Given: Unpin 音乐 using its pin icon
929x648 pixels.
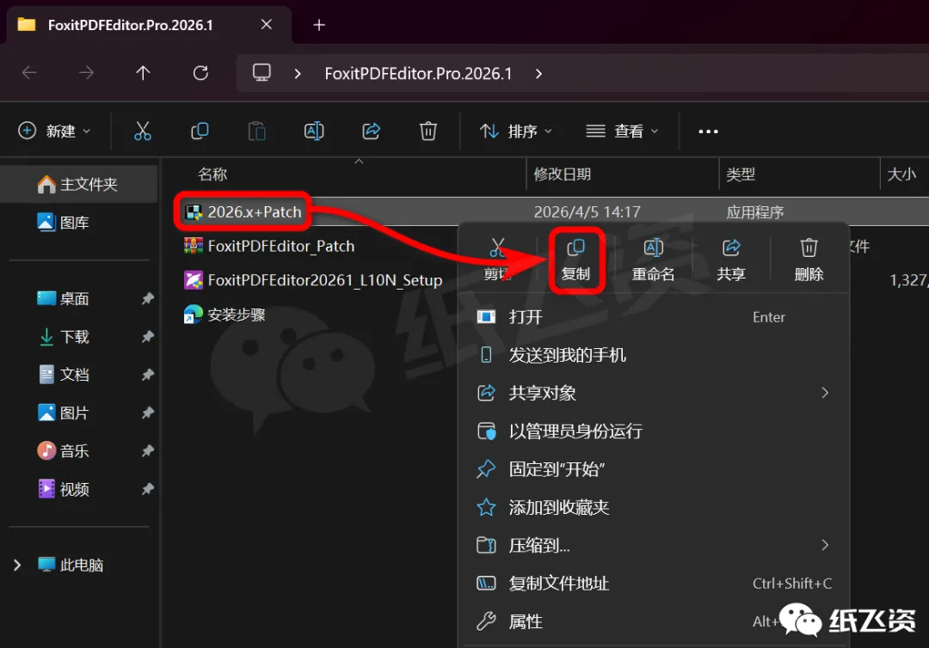Looking at the screenshot, I should click(148, 451).
